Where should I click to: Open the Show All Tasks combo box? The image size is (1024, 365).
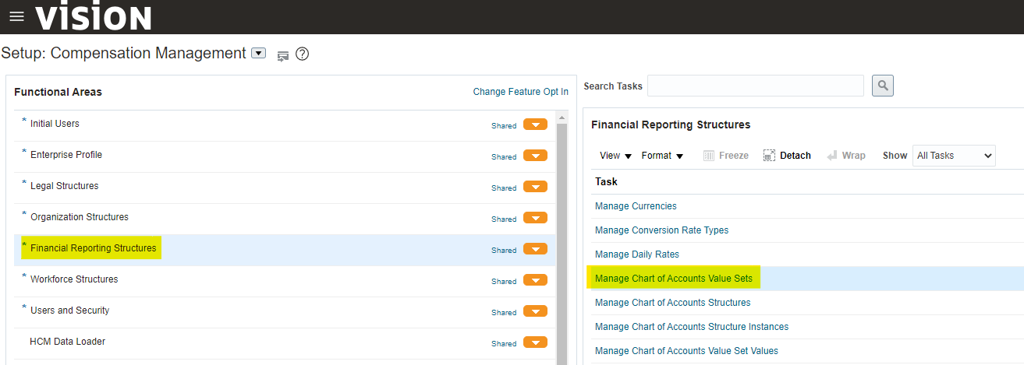[955, 156]
